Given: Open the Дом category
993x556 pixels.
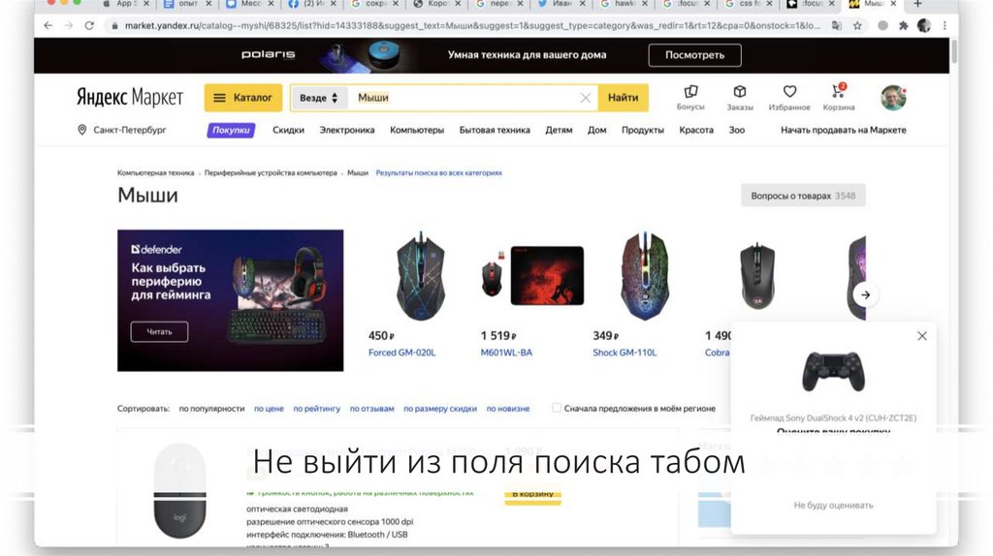Looking at the screenshot, I should click(x=596, y=130).
